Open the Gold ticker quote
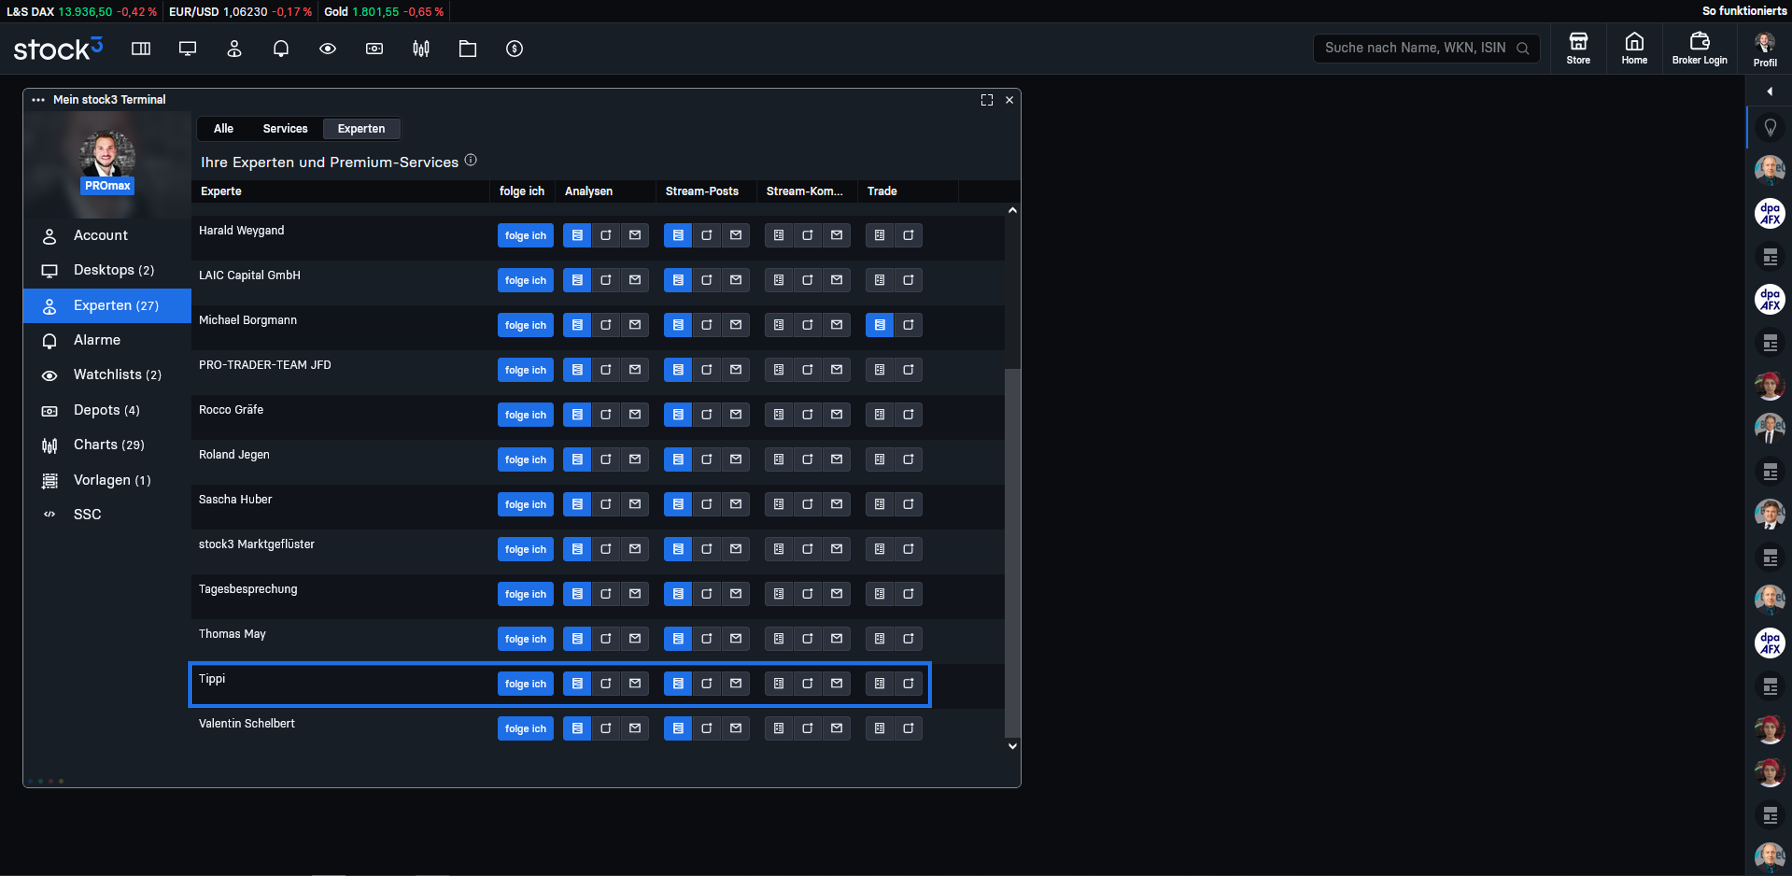Image resolution: width=1792 pixels, height=876 pixels. pos(384,12)
